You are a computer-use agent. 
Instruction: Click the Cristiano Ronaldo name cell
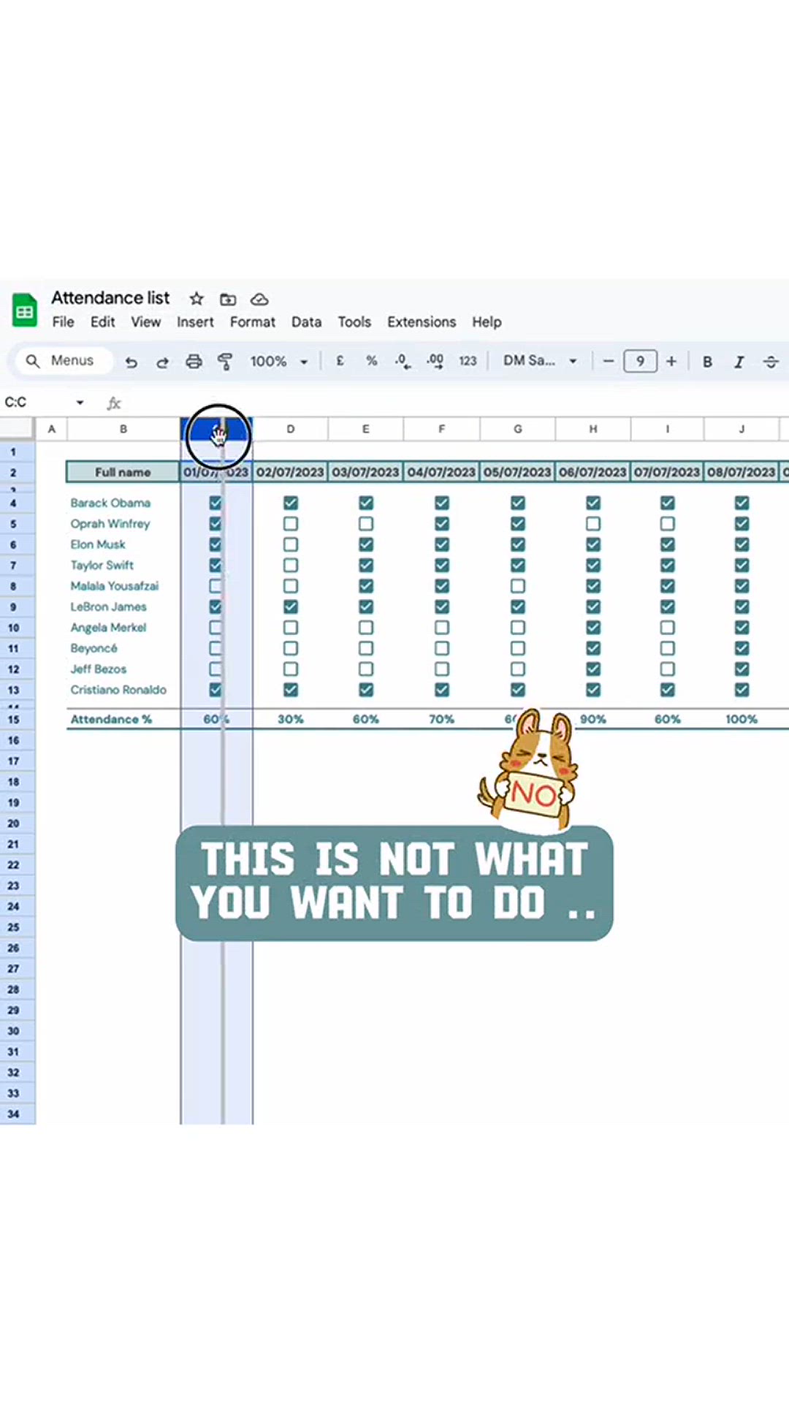(118, 690)
